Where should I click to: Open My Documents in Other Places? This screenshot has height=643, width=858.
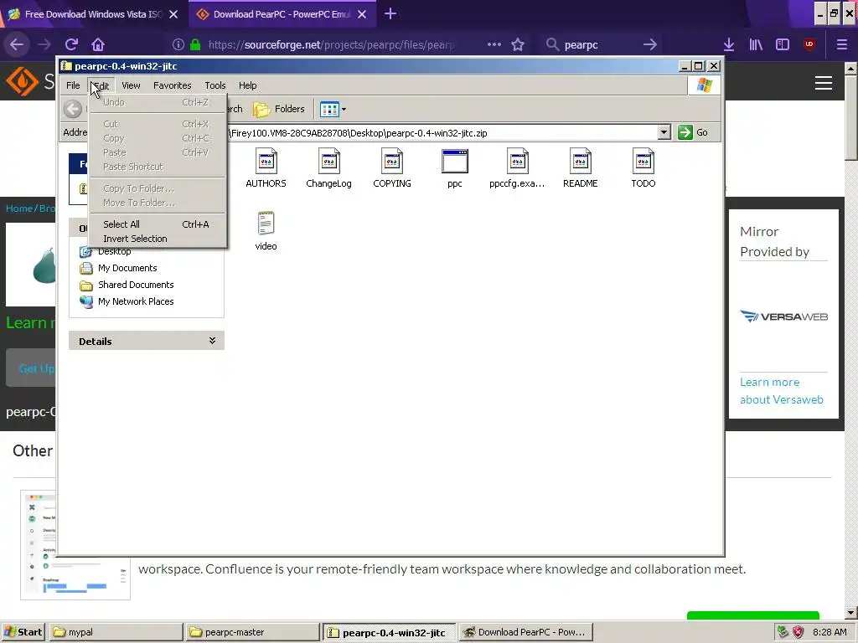click(x=127, y=268)
